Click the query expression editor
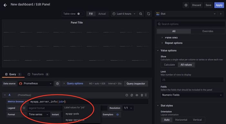The image size is (226, 124). click(89, 101)
